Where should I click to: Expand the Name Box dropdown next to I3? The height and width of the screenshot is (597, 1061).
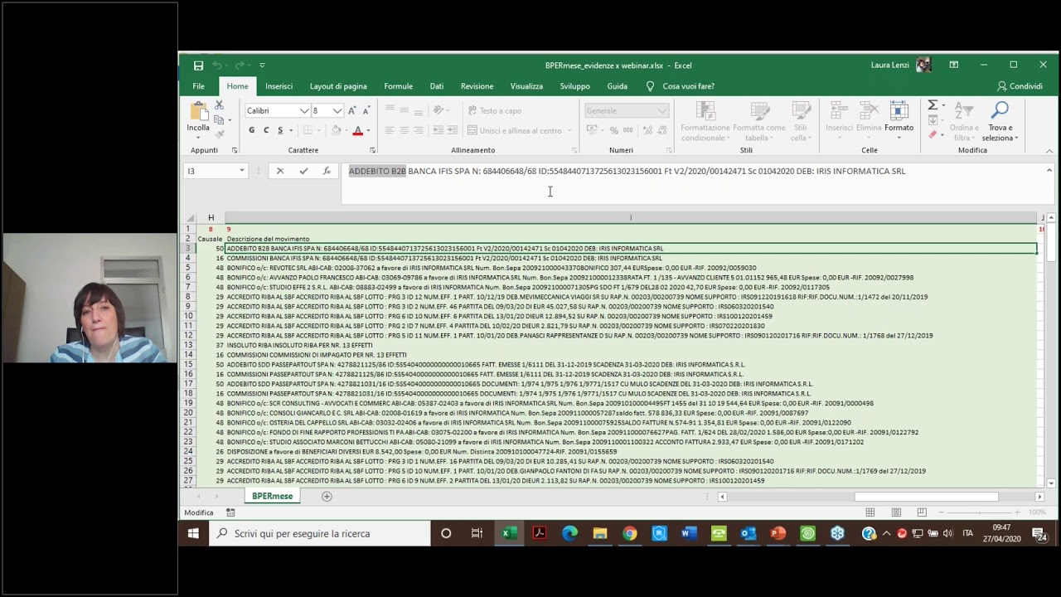tap(242, 171)
